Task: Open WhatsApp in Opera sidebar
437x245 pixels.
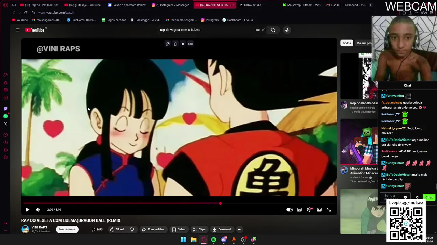Action: pos(5,116)
